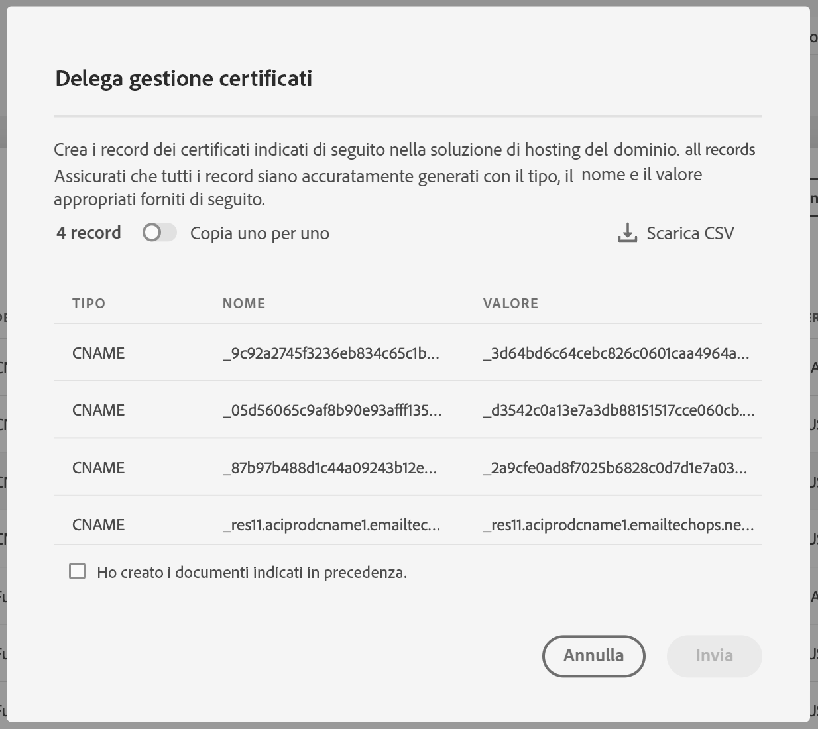The image size is (818, 729).
Task: Click the Annulla button
Action: coord(594,656)
